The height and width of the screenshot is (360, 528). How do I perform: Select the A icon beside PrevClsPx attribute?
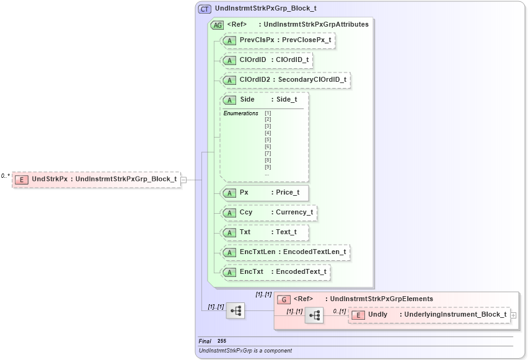[229, 40]
